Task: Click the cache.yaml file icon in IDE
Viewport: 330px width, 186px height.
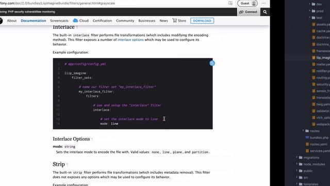Action: [313, 31]
